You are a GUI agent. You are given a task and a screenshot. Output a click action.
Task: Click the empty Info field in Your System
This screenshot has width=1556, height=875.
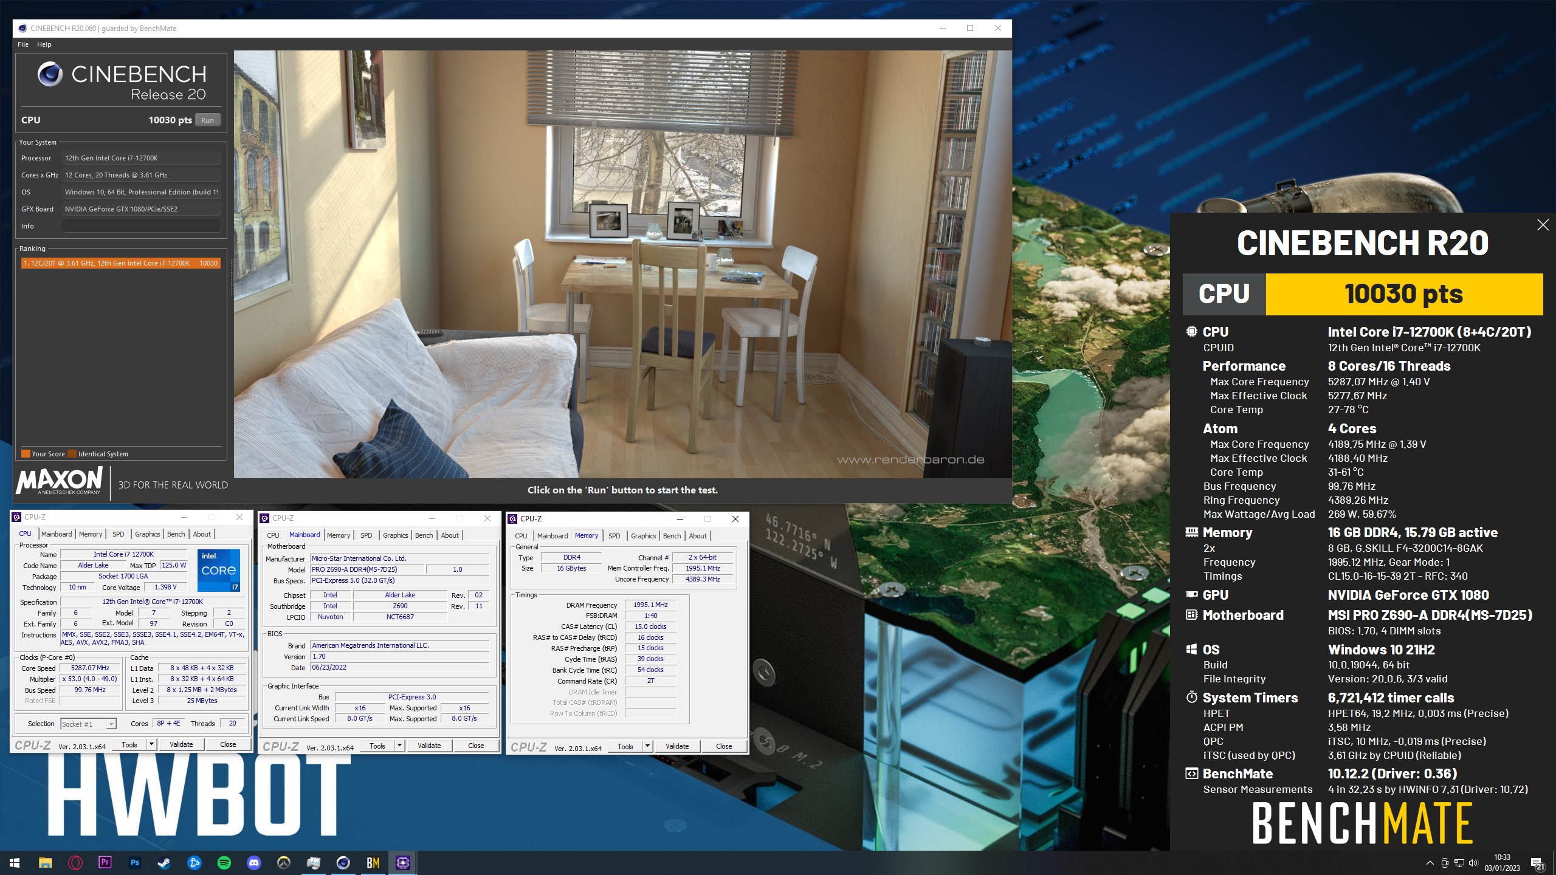pyautogui.click(x=141, y=226)
